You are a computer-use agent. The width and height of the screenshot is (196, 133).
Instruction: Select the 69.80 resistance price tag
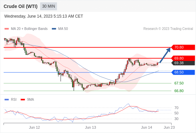(183, 58)
